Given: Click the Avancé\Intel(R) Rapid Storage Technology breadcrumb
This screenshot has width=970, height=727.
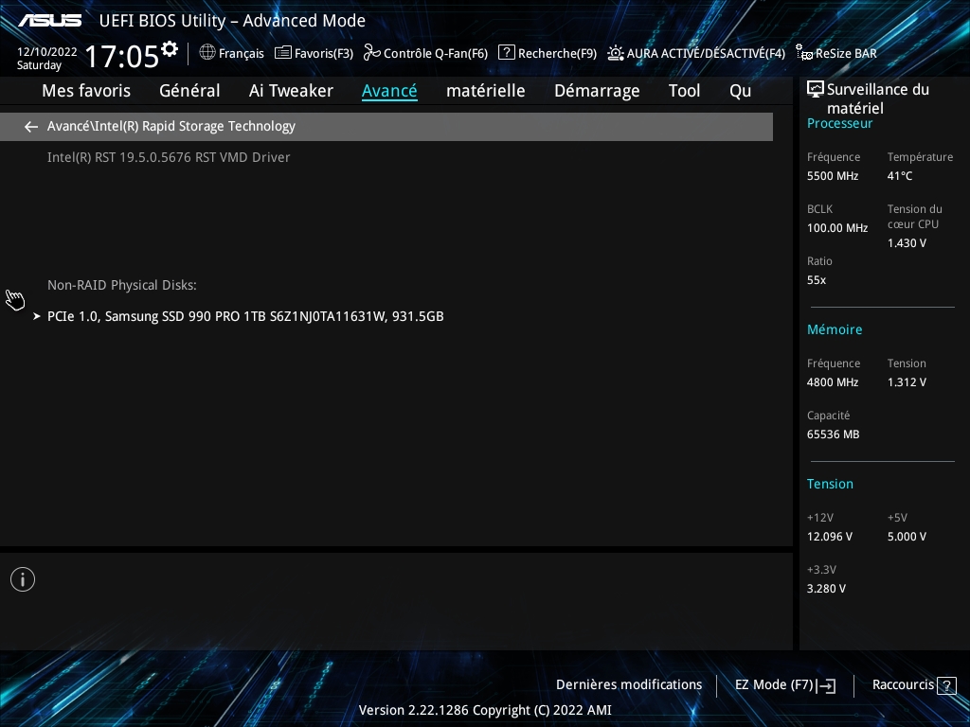Looking at the screenshot, I should [171, 126].
